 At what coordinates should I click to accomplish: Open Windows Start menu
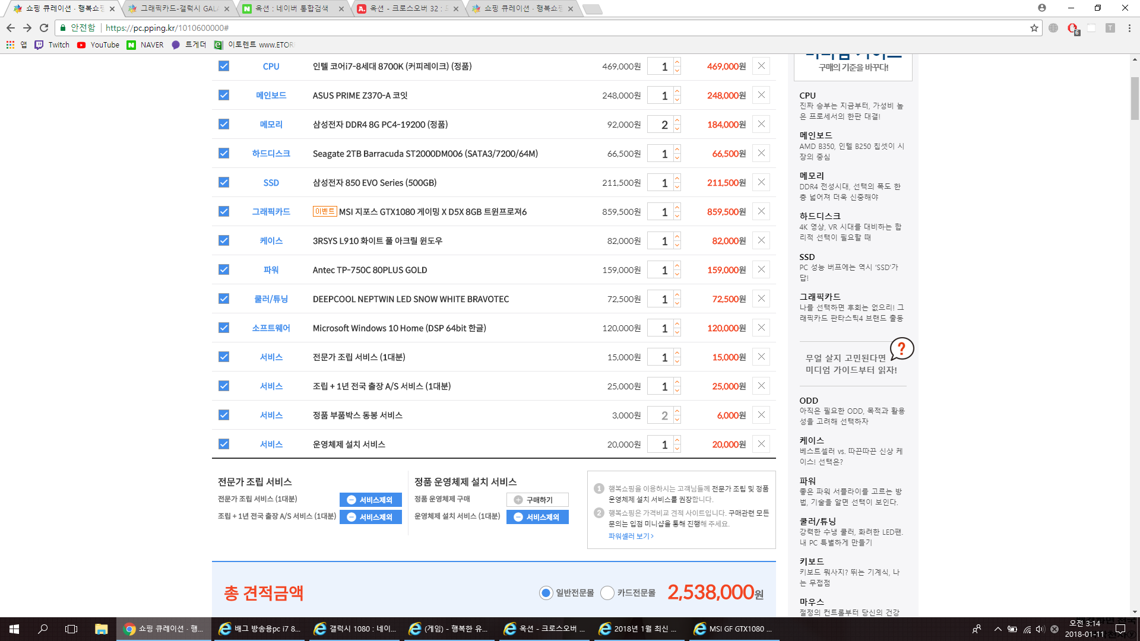point(14,629)
